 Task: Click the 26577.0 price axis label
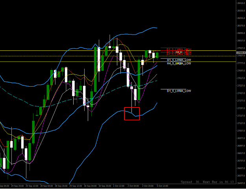(x=241, y=176)
